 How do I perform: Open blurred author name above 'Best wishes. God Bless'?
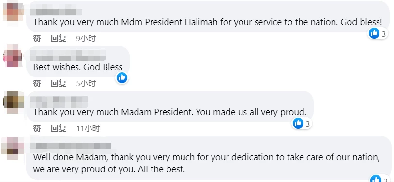point(68,56)
